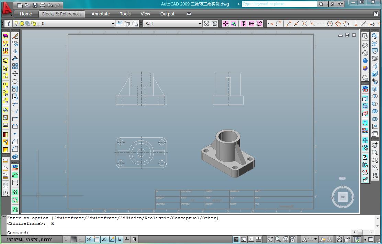The width and height of the screenshot is (382, 244).
Task: Click the Plot printer icon
Action: (x=43, y=5)
